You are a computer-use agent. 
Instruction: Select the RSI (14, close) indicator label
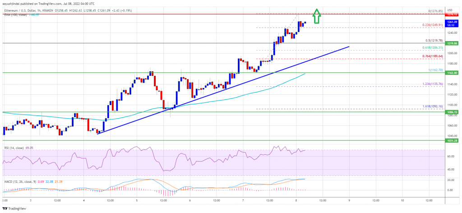[13, 146]
